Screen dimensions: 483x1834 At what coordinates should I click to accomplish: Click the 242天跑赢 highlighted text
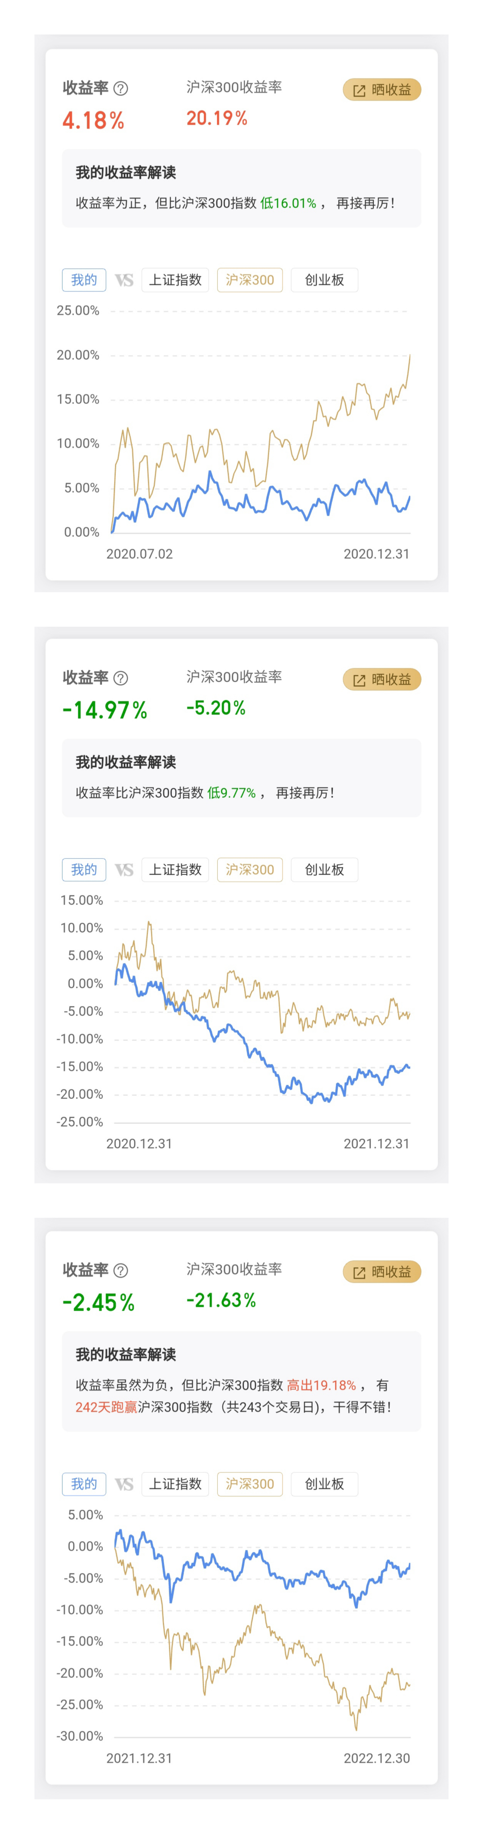[106, 1407]
